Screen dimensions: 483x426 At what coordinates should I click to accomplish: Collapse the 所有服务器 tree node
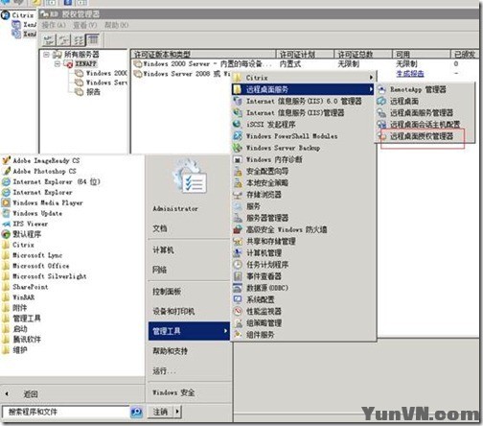(x=46, y=55)
